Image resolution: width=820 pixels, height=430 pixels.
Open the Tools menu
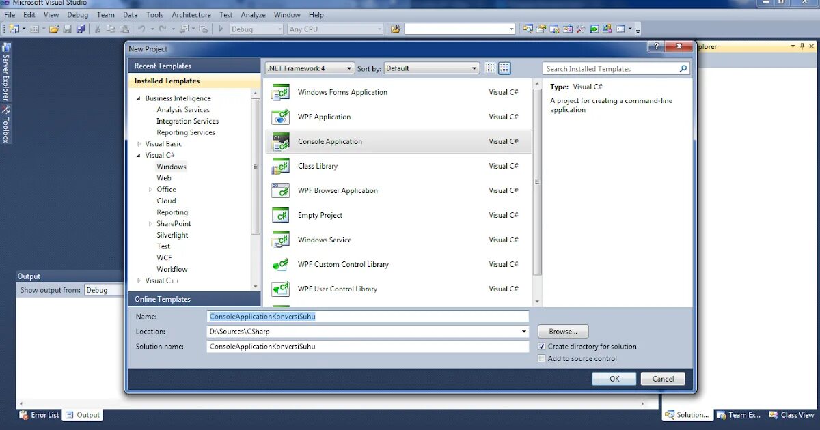(155, 14)
